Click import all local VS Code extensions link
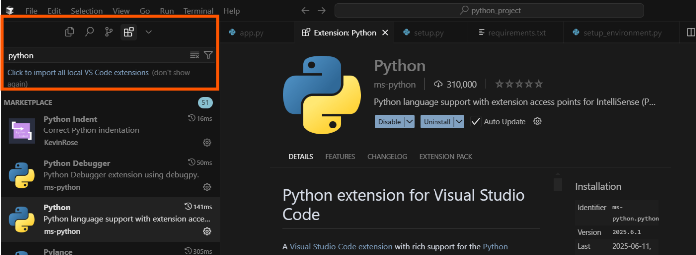Image resolution: width=696 pixels, height=255 pixels. pos(78,72)
